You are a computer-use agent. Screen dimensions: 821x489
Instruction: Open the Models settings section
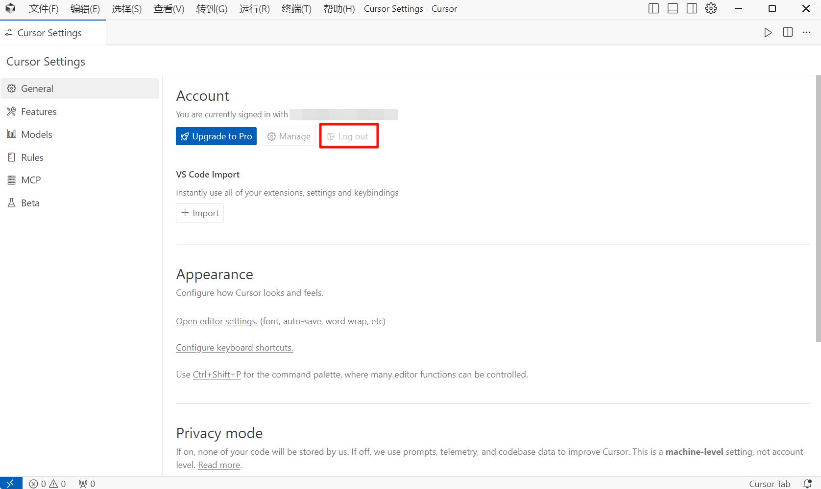80,134
